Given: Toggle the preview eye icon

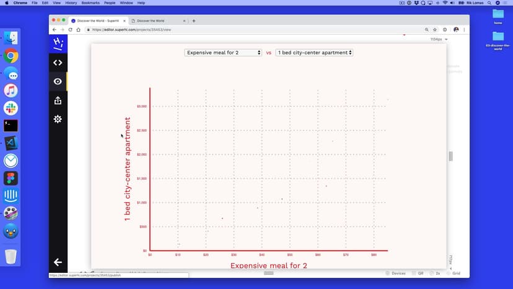Looking at the screenshot, I should tap(58, 81).
